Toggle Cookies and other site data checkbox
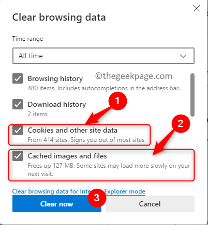 click(18, 130)
